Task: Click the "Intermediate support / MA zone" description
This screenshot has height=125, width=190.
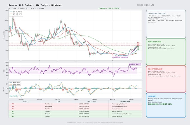Action: (121, 114)
